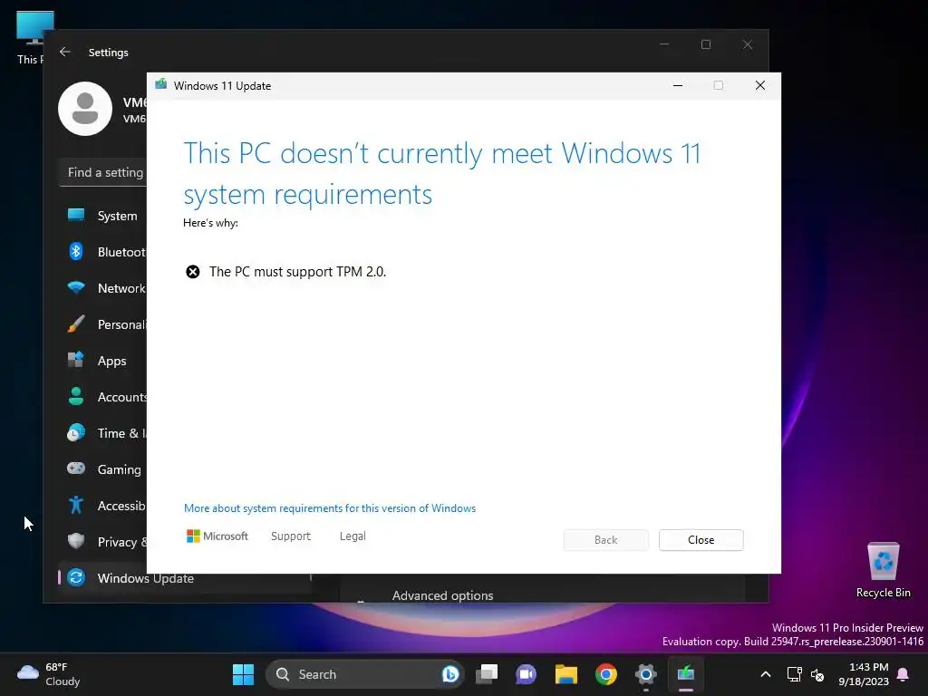
Task: Select Windows Update in the Settings sidebar
Action: tap(183, 577)
